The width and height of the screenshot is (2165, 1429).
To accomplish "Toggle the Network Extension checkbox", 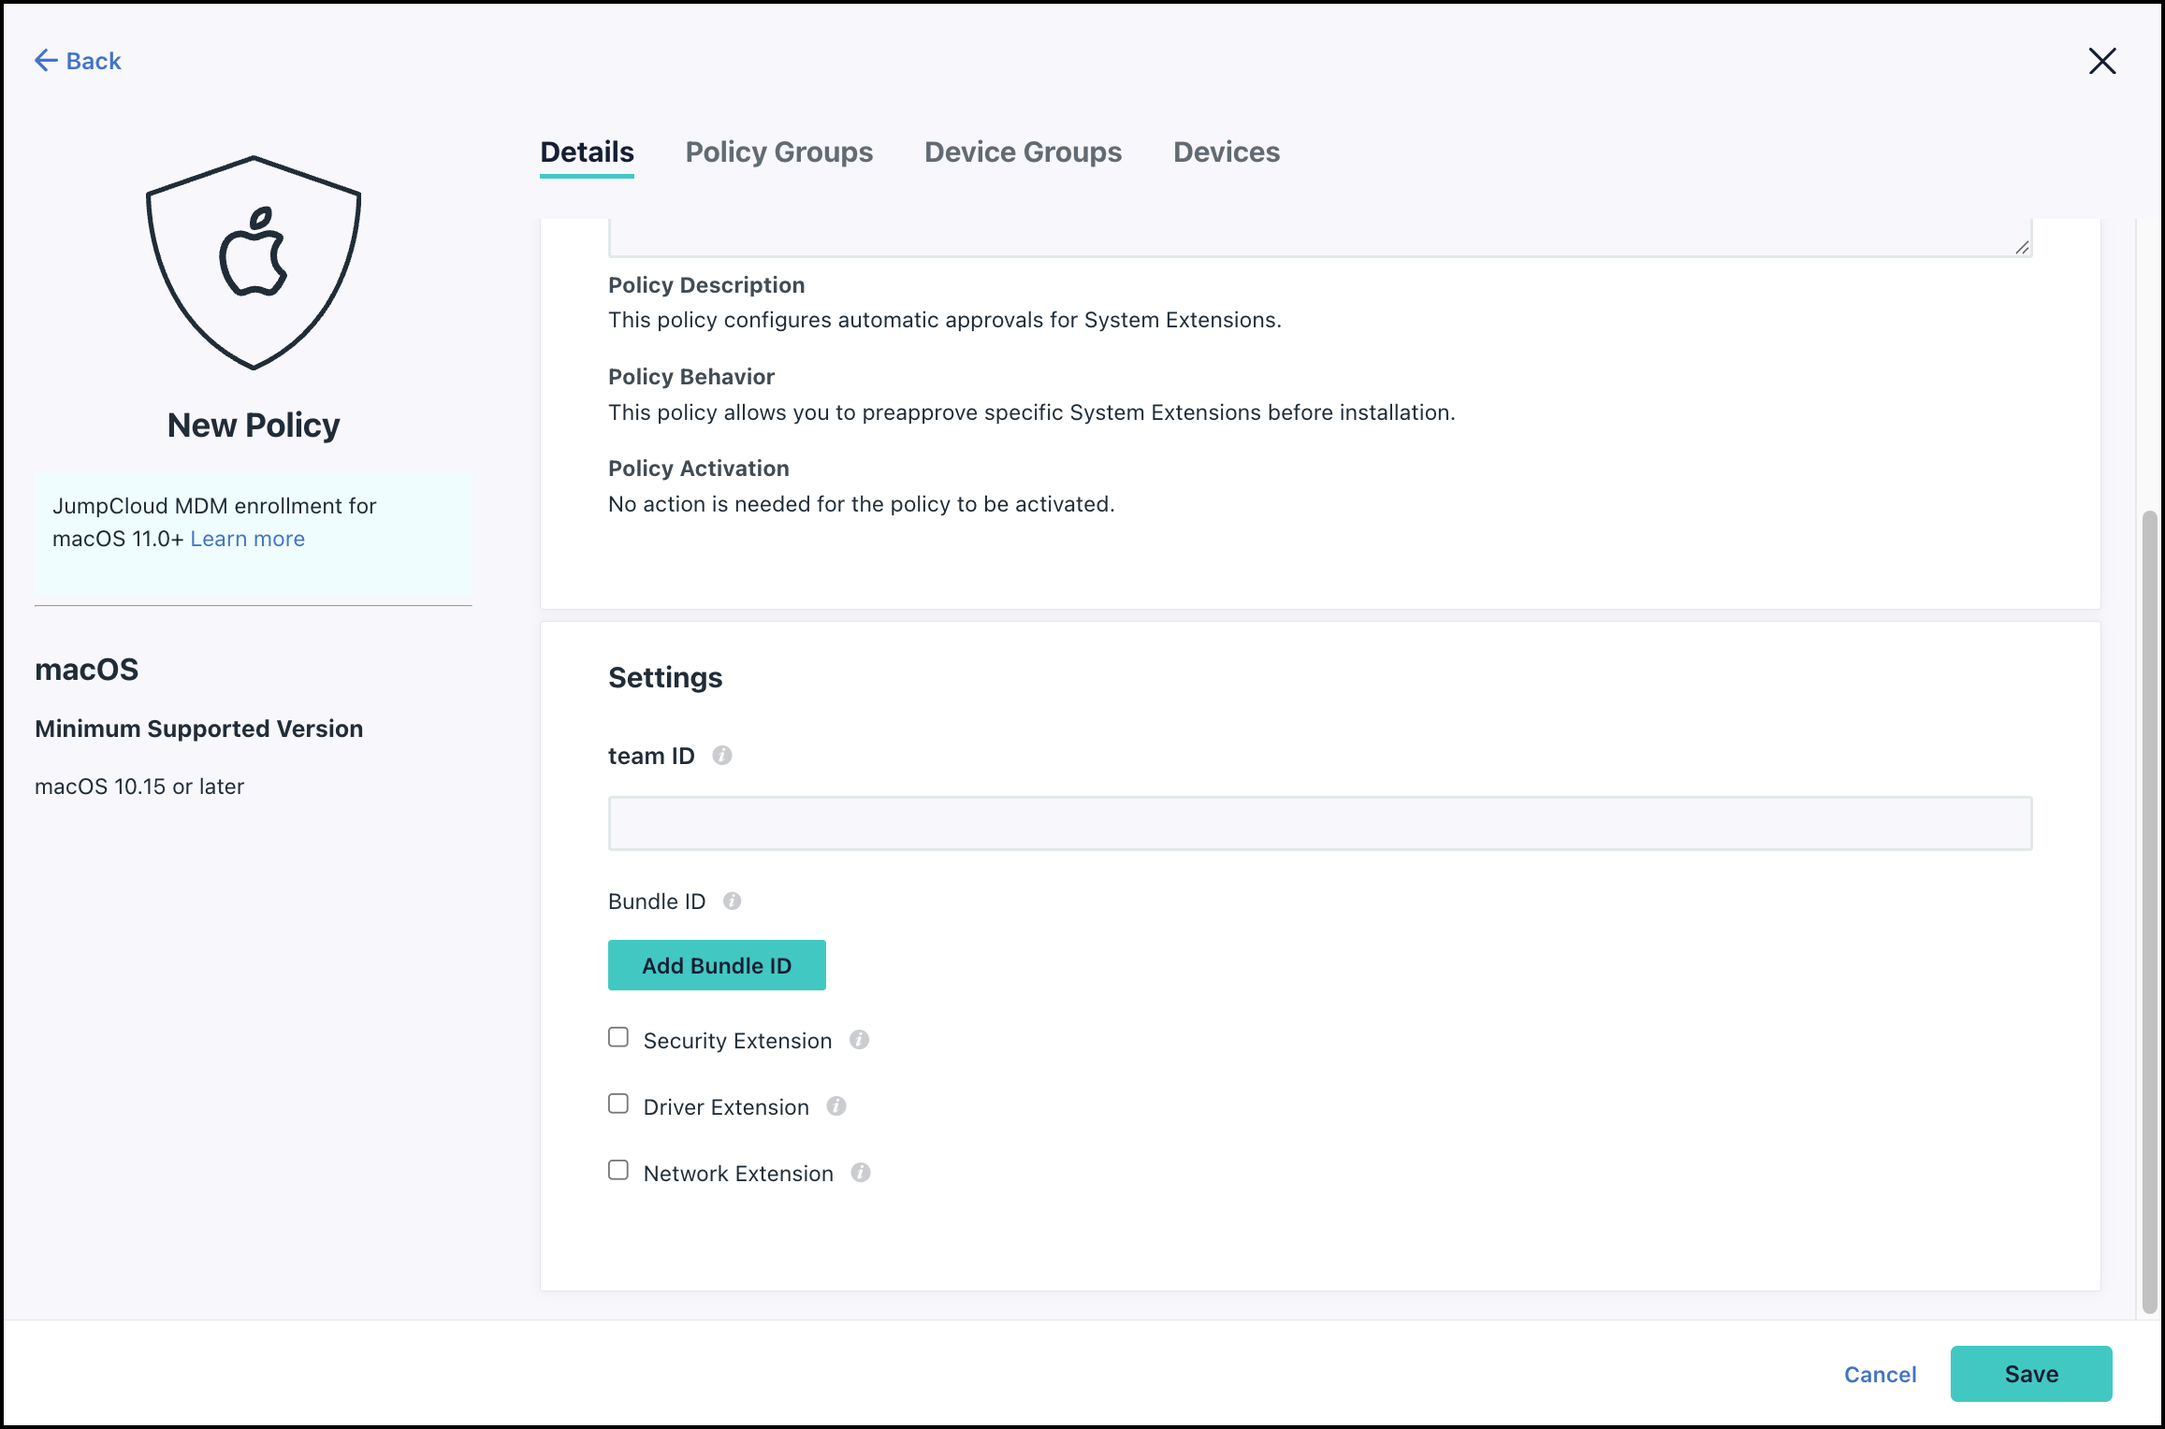I will [618, 1171].
